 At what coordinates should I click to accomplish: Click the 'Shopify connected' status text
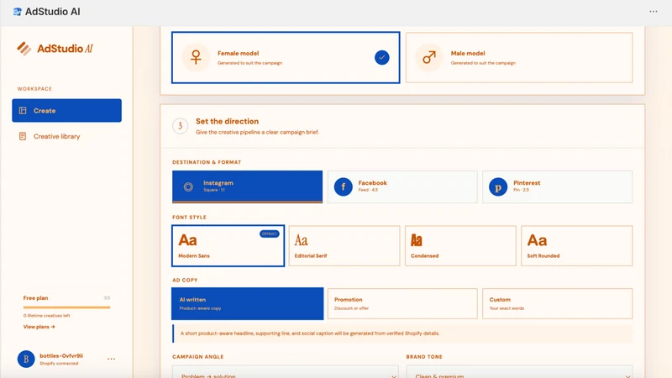59,364
